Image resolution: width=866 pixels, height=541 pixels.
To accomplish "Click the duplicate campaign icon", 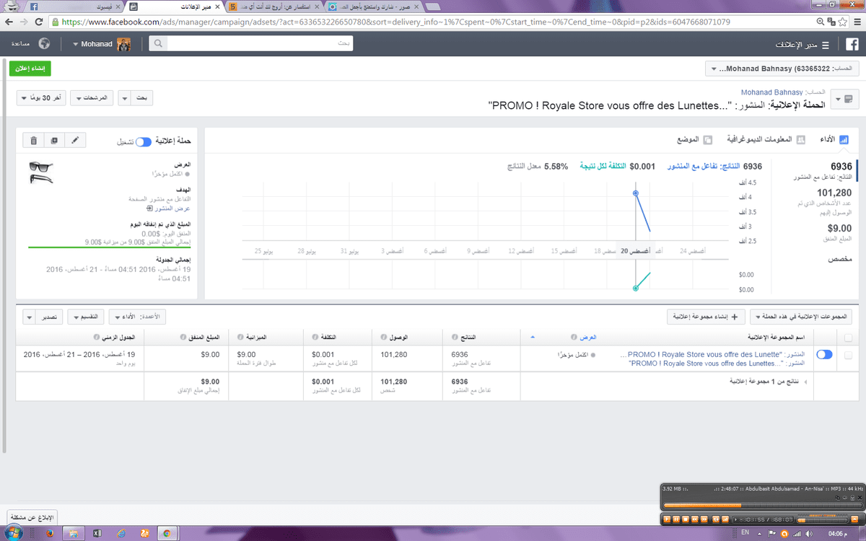I will coord(54,141).
